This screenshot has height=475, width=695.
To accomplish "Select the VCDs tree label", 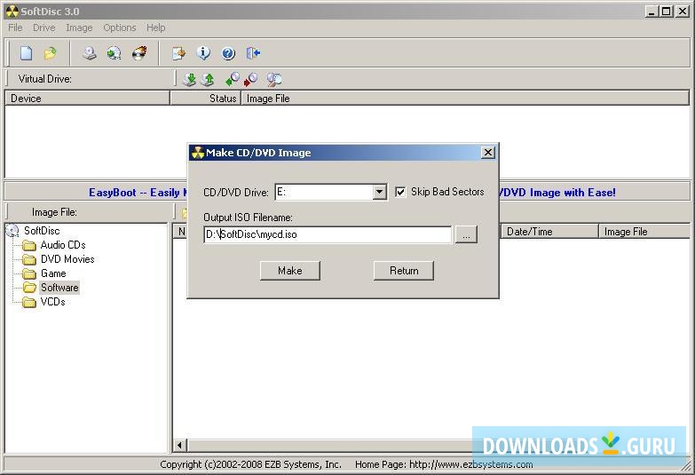I will (x=53, y=302).
